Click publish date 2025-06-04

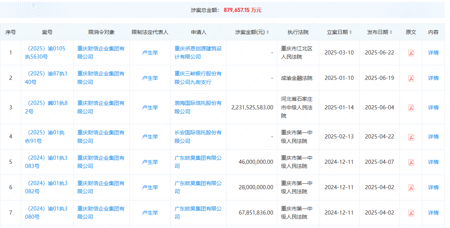click(x=379, y=107)
